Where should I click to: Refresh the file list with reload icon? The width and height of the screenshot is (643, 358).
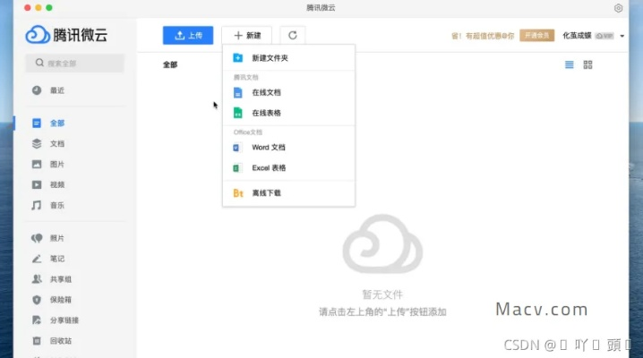tap(292, 35)
